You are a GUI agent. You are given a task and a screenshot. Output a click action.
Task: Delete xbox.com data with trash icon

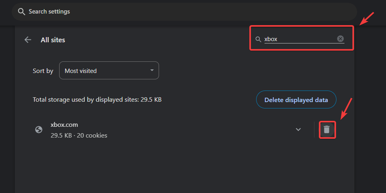327,130
